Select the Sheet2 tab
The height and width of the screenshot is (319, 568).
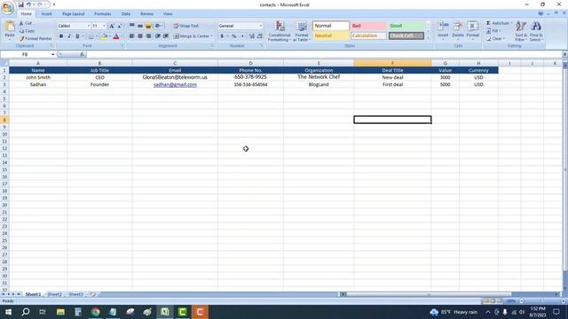54,294
